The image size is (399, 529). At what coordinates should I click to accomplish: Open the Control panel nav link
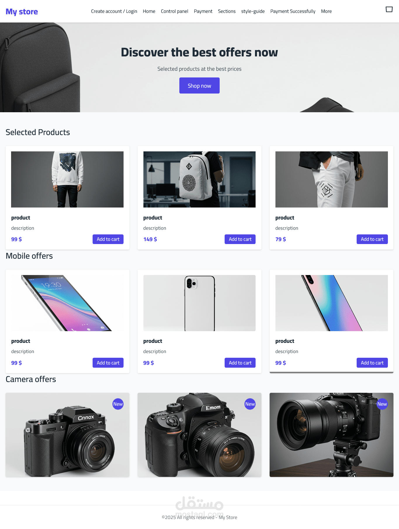click(174, 11)
